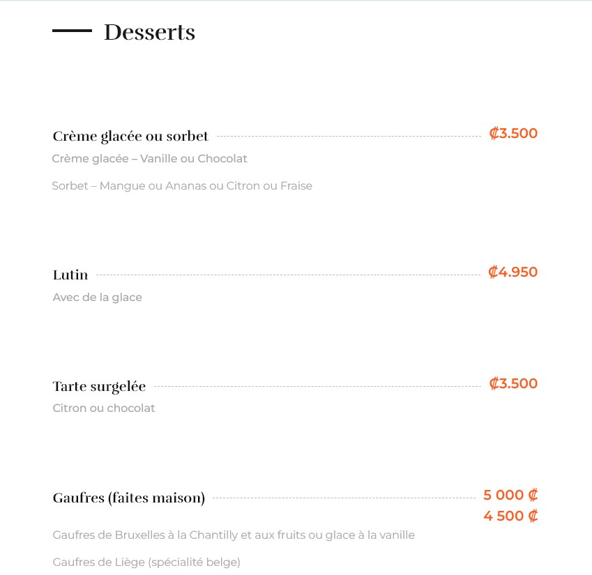Click the 4 500 ₡ Gaufres price

coord(510,516)
